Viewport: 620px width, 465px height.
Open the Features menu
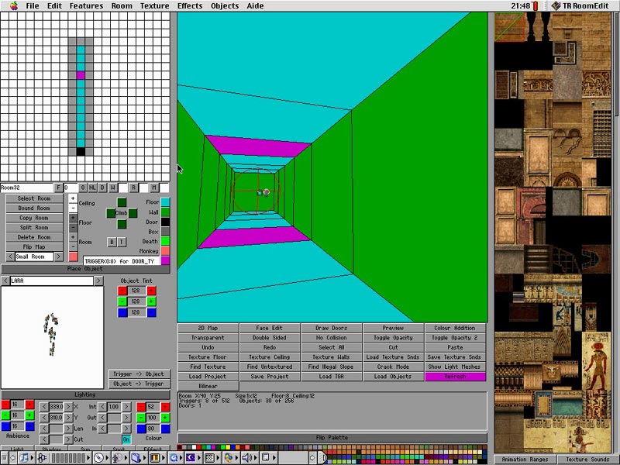86,5
